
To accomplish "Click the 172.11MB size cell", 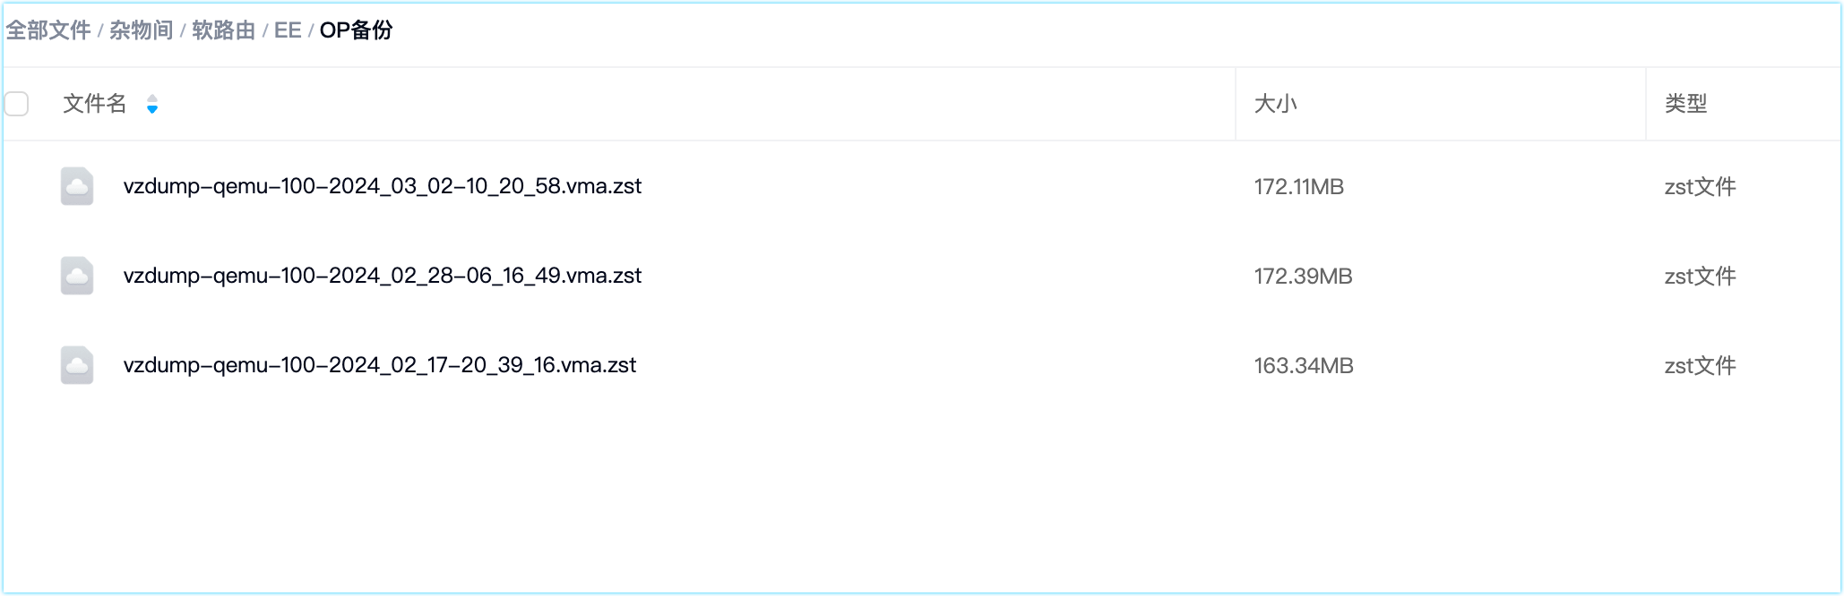I will pyautogui.click(x=1298, y=187).
